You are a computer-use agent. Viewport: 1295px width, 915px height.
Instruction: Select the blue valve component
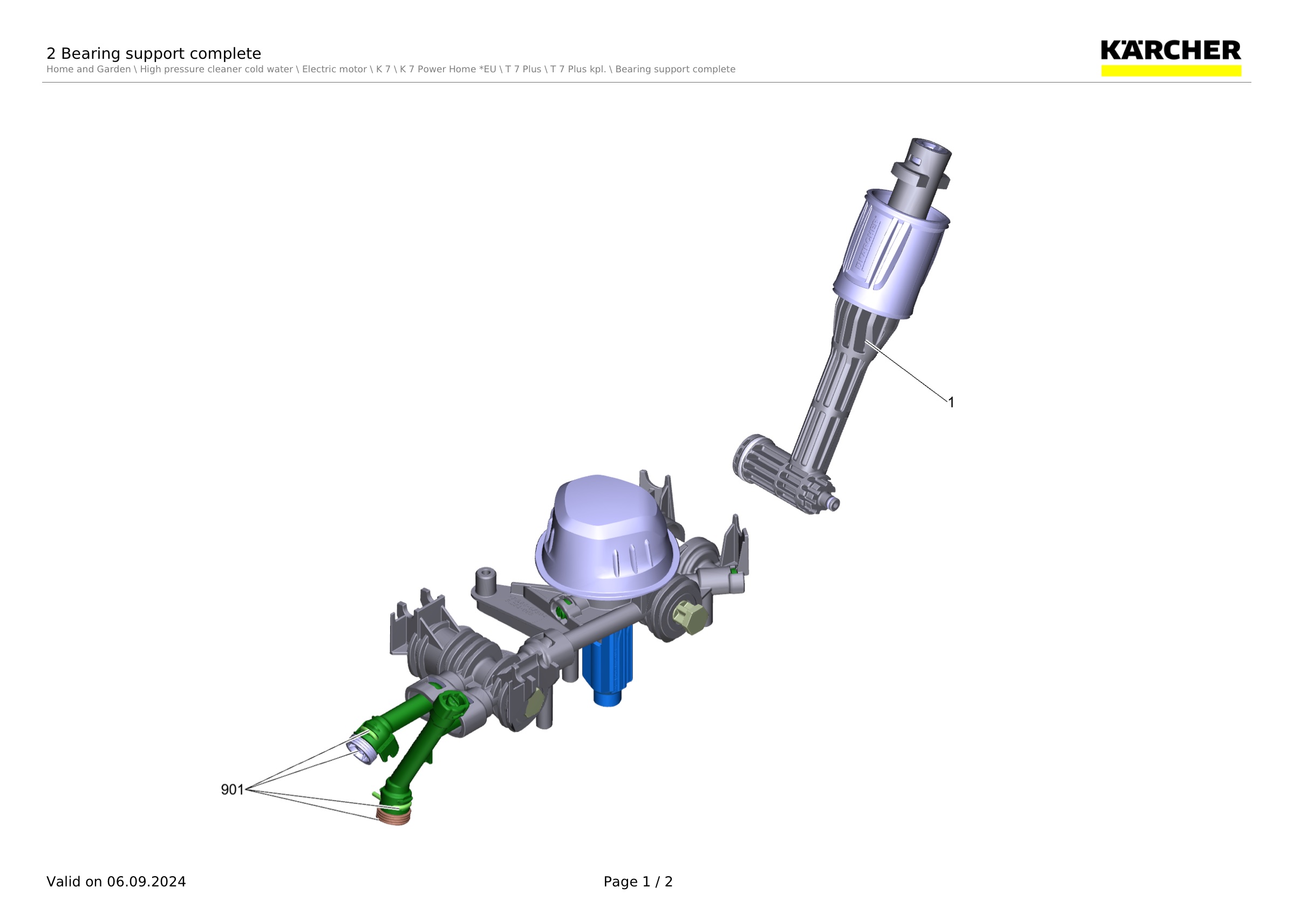coord(608,666)
